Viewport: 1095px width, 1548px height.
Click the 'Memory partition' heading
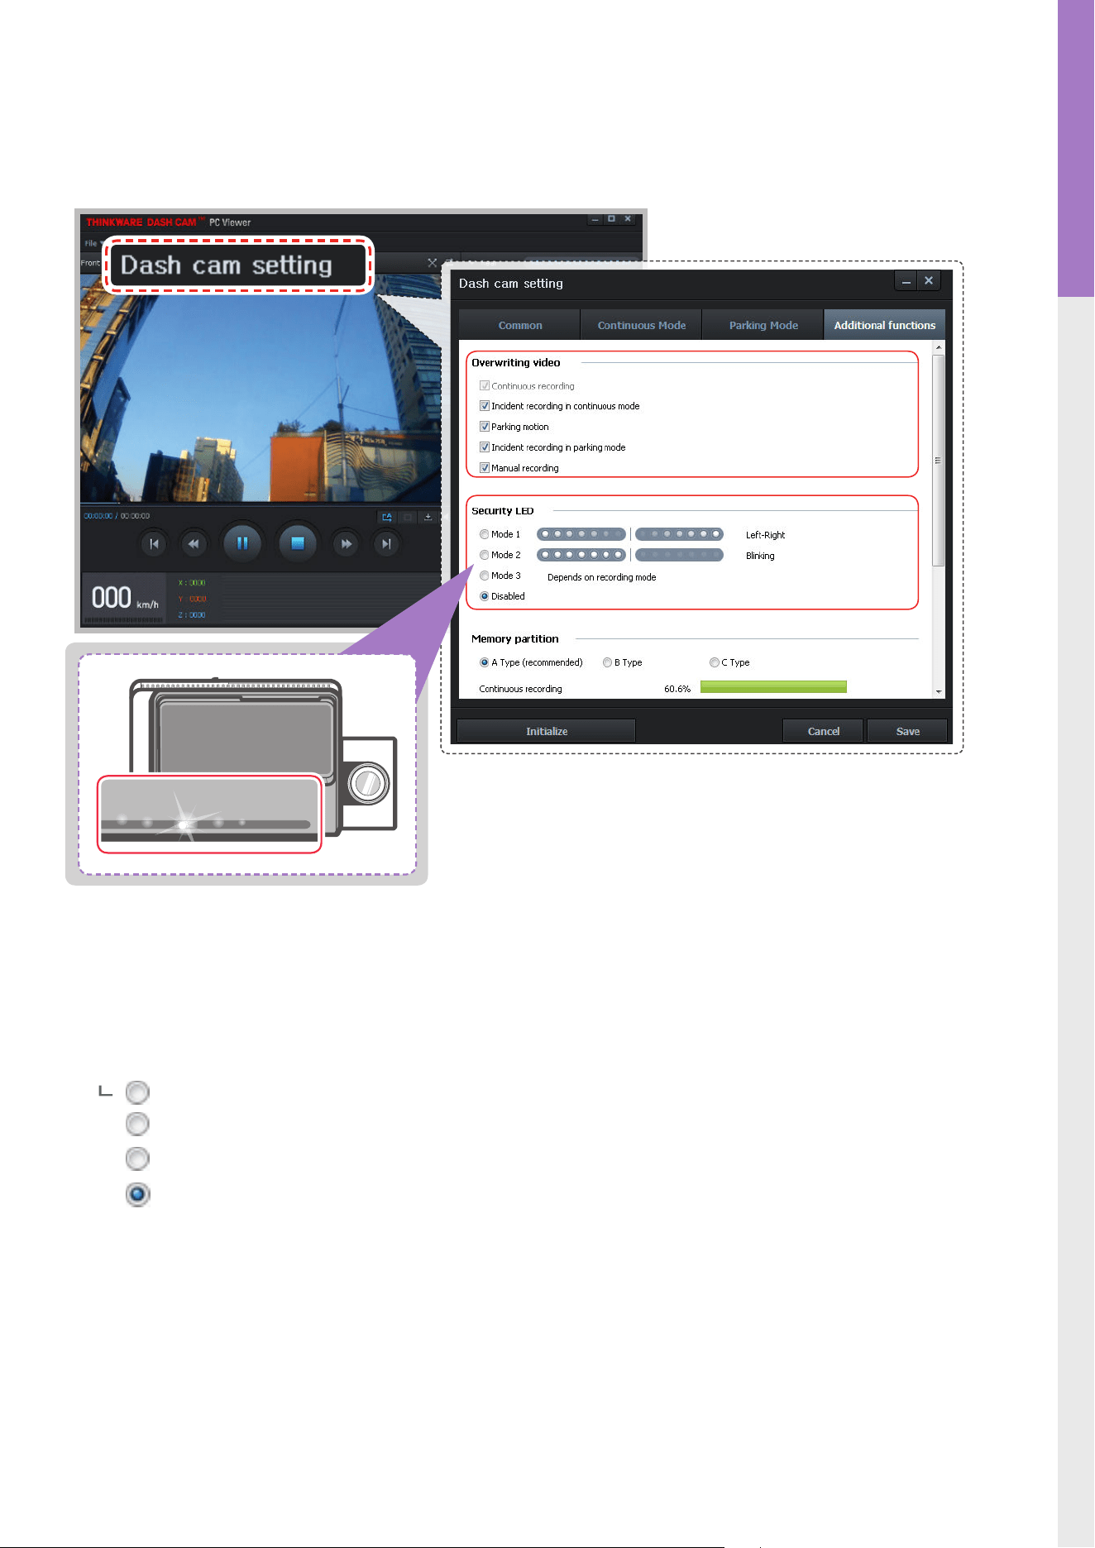[514, 639]
